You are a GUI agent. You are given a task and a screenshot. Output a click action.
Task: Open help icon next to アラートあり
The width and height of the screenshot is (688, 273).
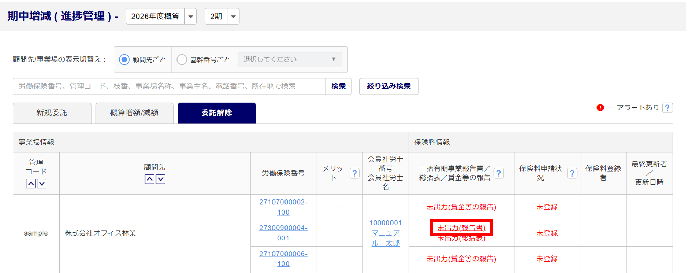pos(667,108)
